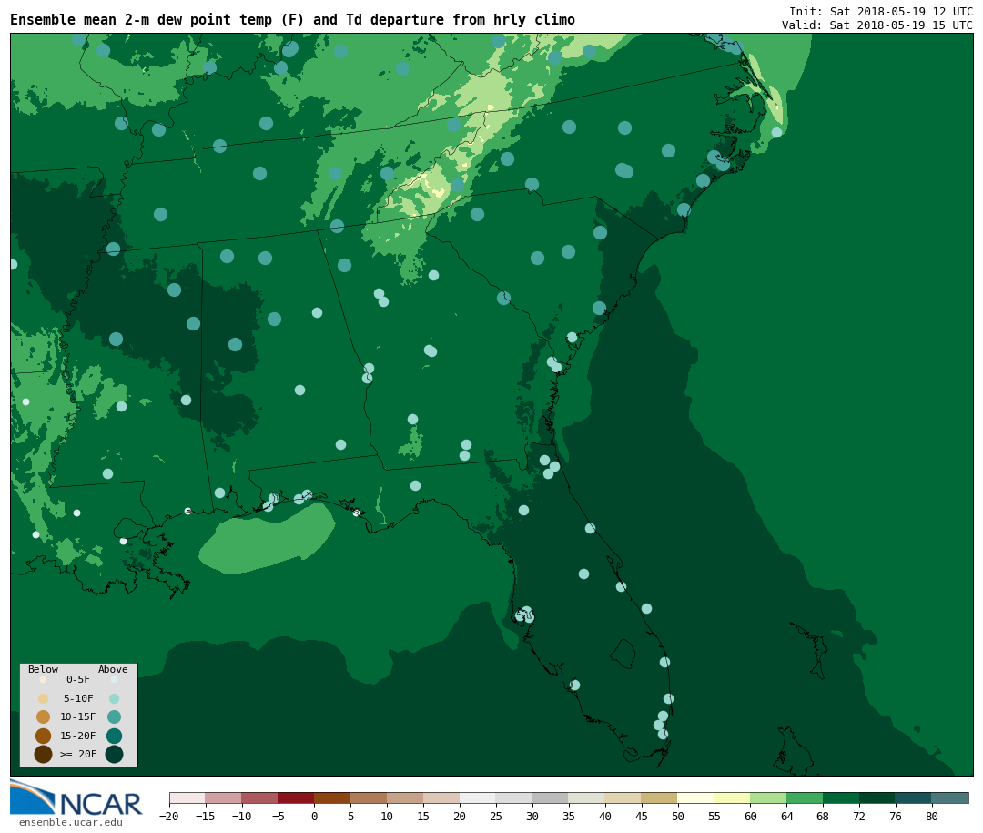Click the Below 5-10F legend dot
The height and width of the screenshot is (833, 983).
pos(44,699)
